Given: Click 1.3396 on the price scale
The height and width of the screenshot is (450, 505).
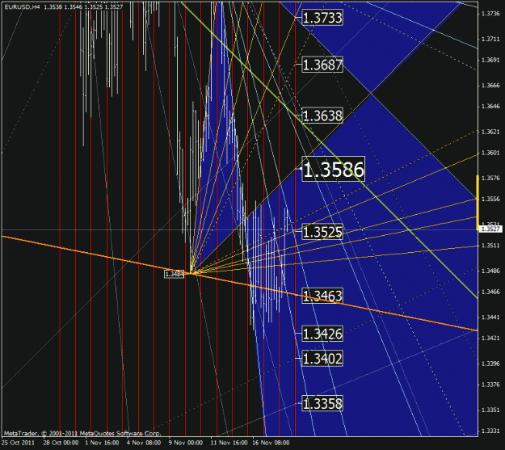Looking at the screenshot, I should coord(490,364).
